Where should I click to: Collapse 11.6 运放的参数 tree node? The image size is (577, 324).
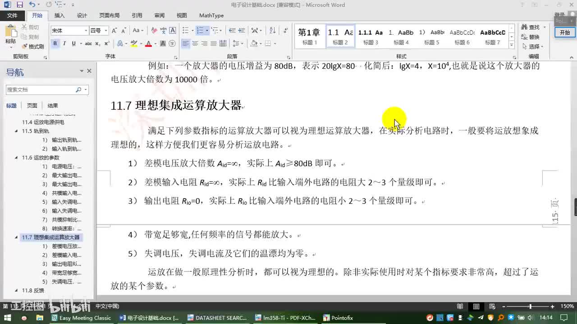point(17,157)
